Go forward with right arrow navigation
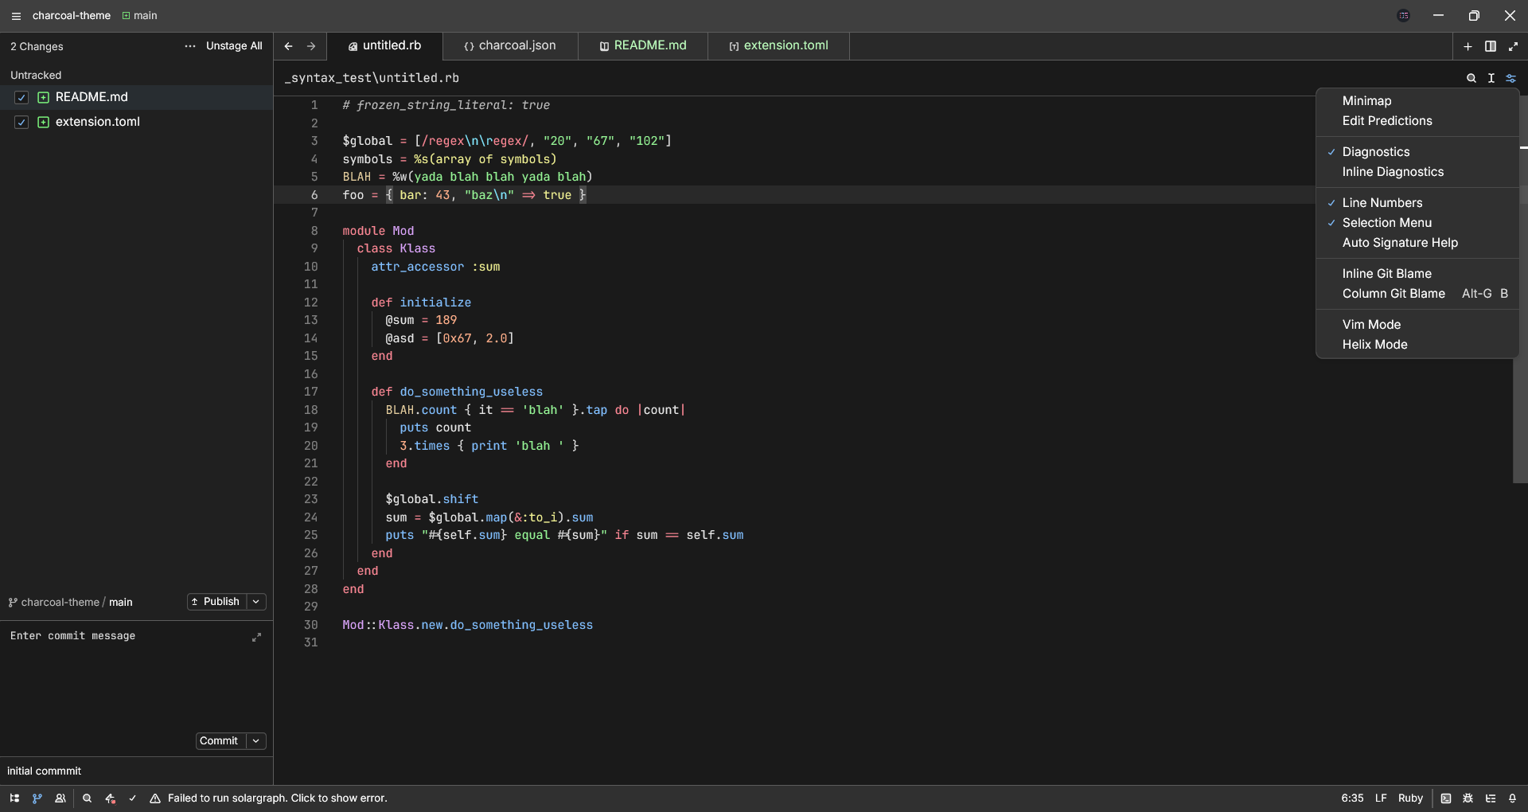 click(311, 46)
